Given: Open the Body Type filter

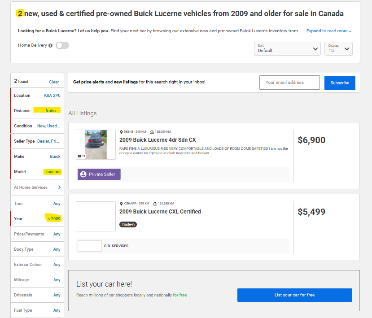Looking at the screenshot, I should click(37, 249).
